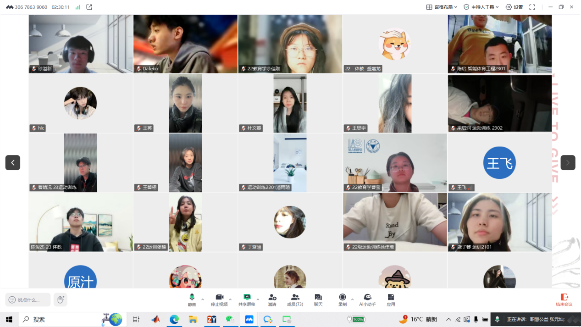This screenshot has width=581, height=327.
Task: Toggle fullscreen mode icon in top bar
Action: click(532, 7)
